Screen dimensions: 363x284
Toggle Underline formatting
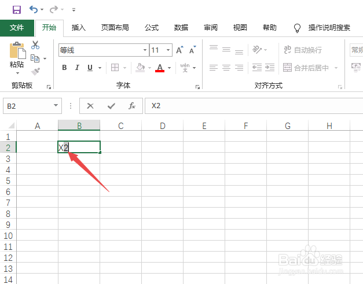point(90,68)
